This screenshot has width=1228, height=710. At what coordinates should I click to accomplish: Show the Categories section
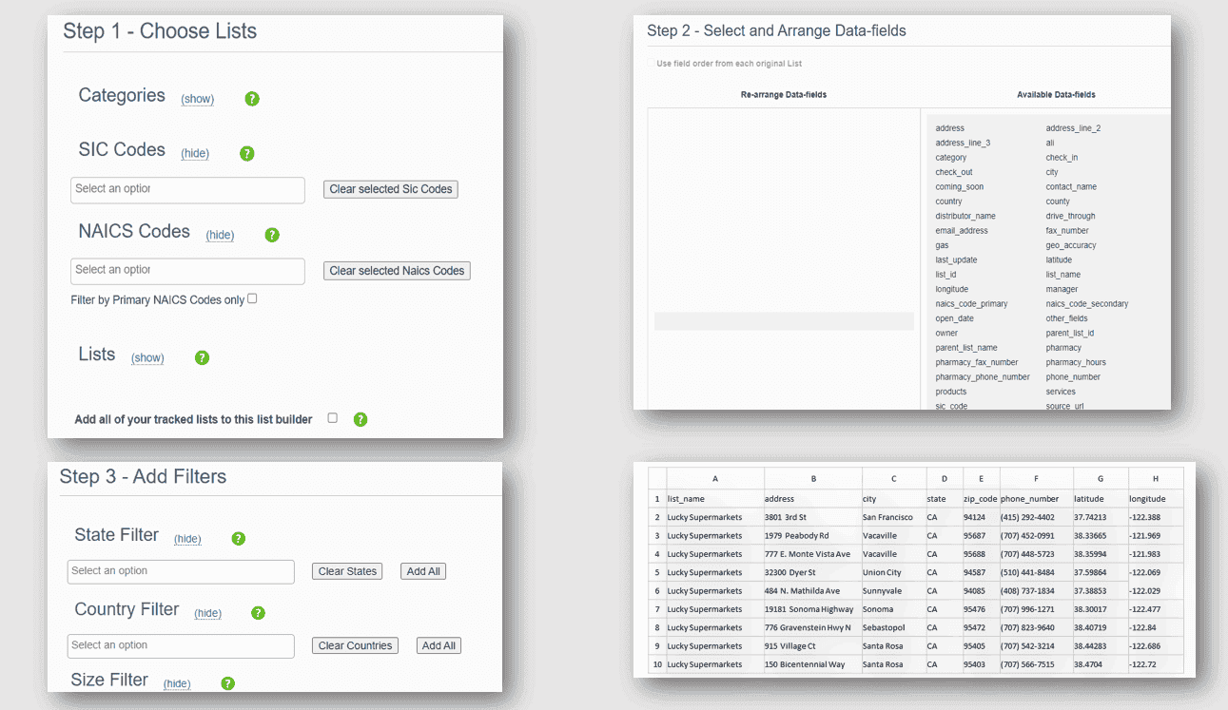click(198, 99)
